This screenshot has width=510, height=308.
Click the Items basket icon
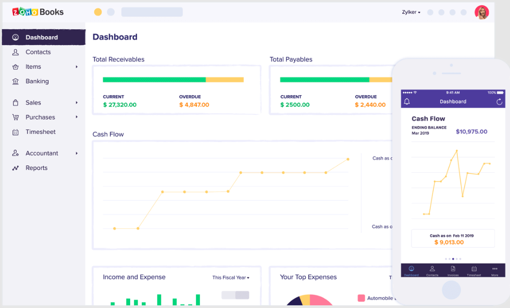(x=15, y=67)
